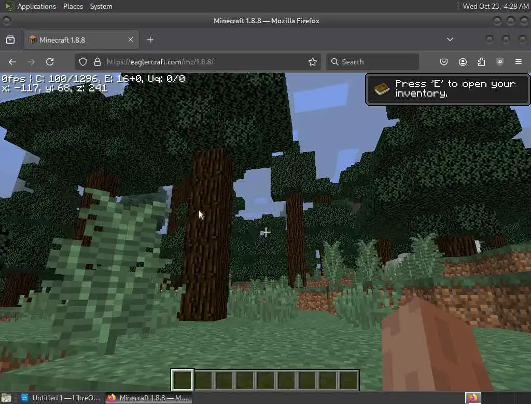The height and width of the screenshot is (404, 531).
Task: Click the show desktop taskbar icon
Action: pyautogui.click(x=6, y=398)
